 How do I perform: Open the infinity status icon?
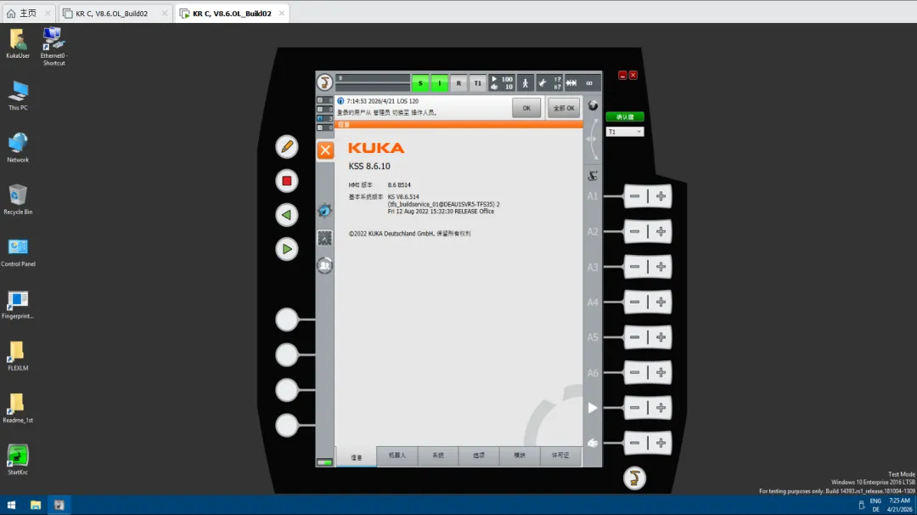pyautogui.click(x=589, y=83)
